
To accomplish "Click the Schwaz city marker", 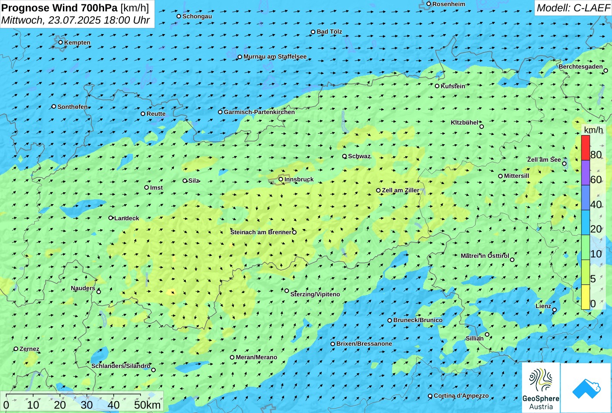I will coord(344,156).
